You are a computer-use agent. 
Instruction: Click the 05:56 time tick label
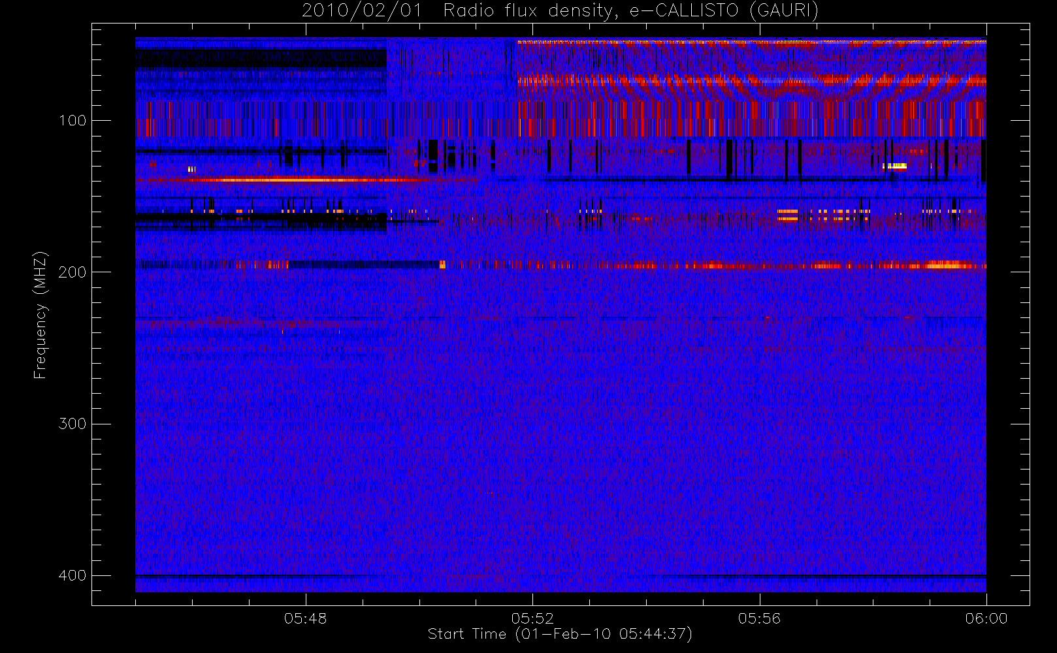coord(759,618)
